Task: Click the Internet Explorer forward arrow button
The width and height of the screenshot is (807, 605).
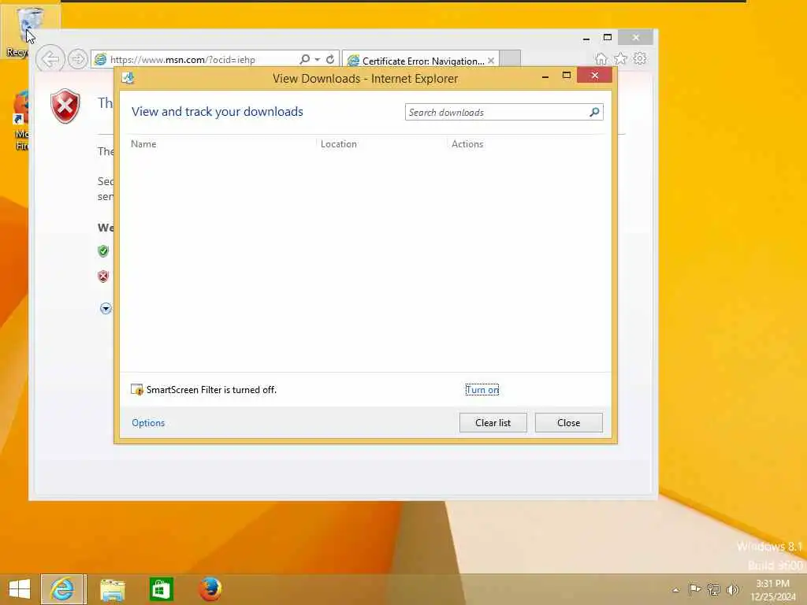Action: click(78, 59)
